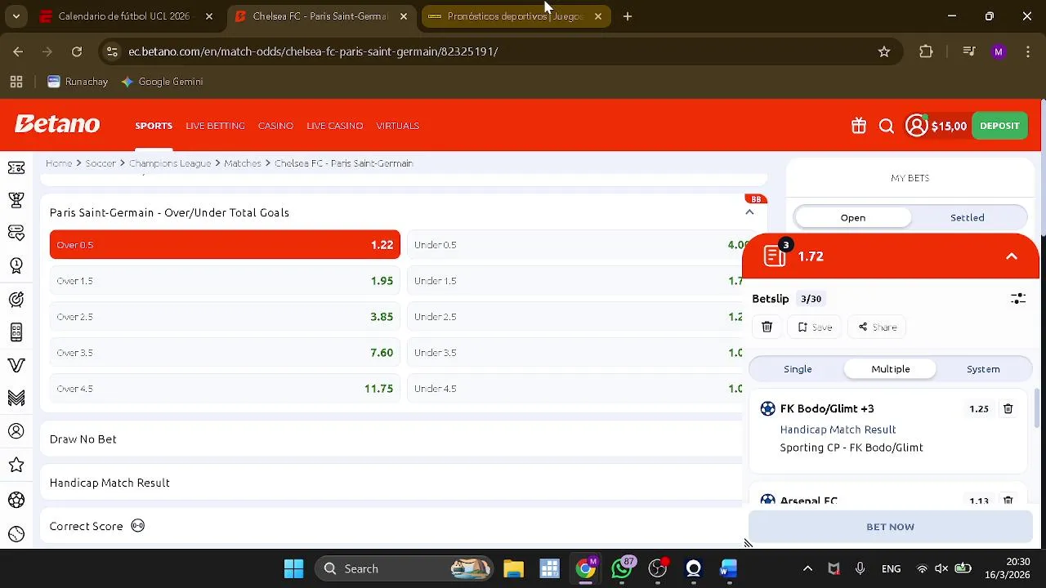Select the soccer ball sidebar icon
The width and height of the screenshot is (1046, 588).
pyautogui.click(x=16, y=500)
